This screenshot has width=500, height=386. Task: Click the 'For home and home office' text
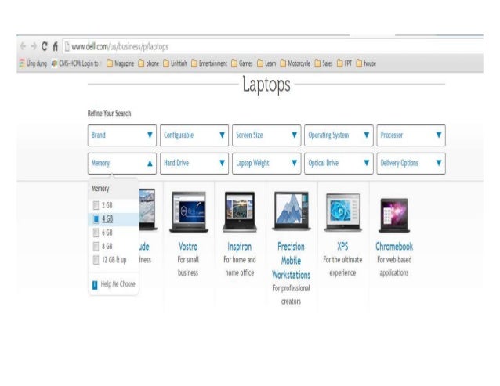(240, 266)
